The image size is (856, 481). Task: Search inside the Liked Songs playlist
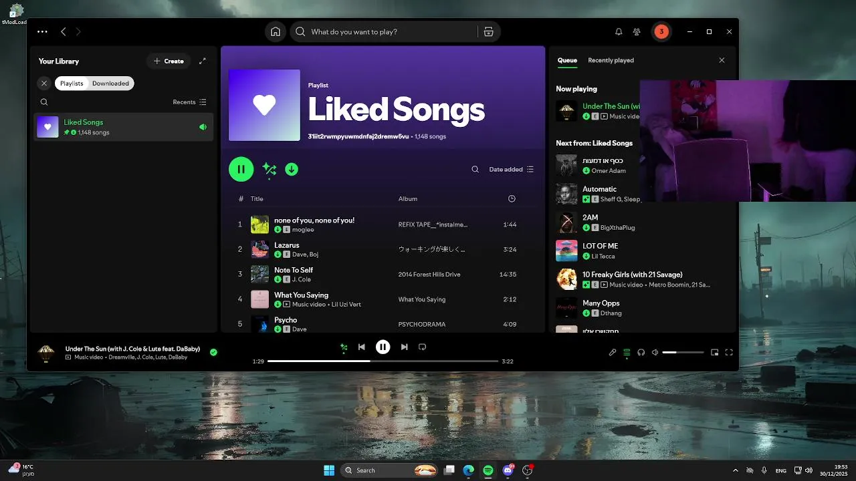(x=475, y=169)
